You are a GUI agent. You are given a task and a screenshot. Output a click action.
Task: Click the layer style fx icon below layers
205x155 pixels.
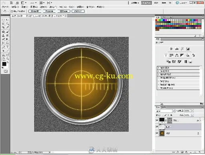pos(178,152)
